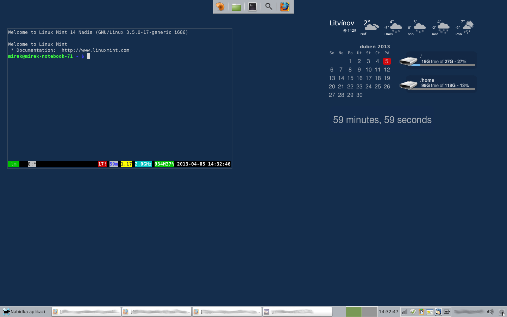Select highlighted day 5 in calendar

[387, 61]
